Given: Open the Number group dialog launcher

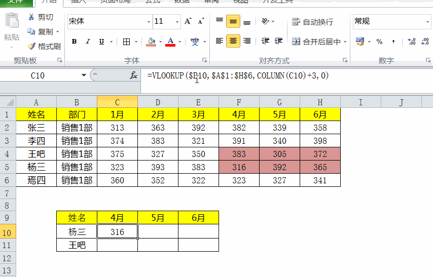Looking at the screenshot, I should click(428, 60).
